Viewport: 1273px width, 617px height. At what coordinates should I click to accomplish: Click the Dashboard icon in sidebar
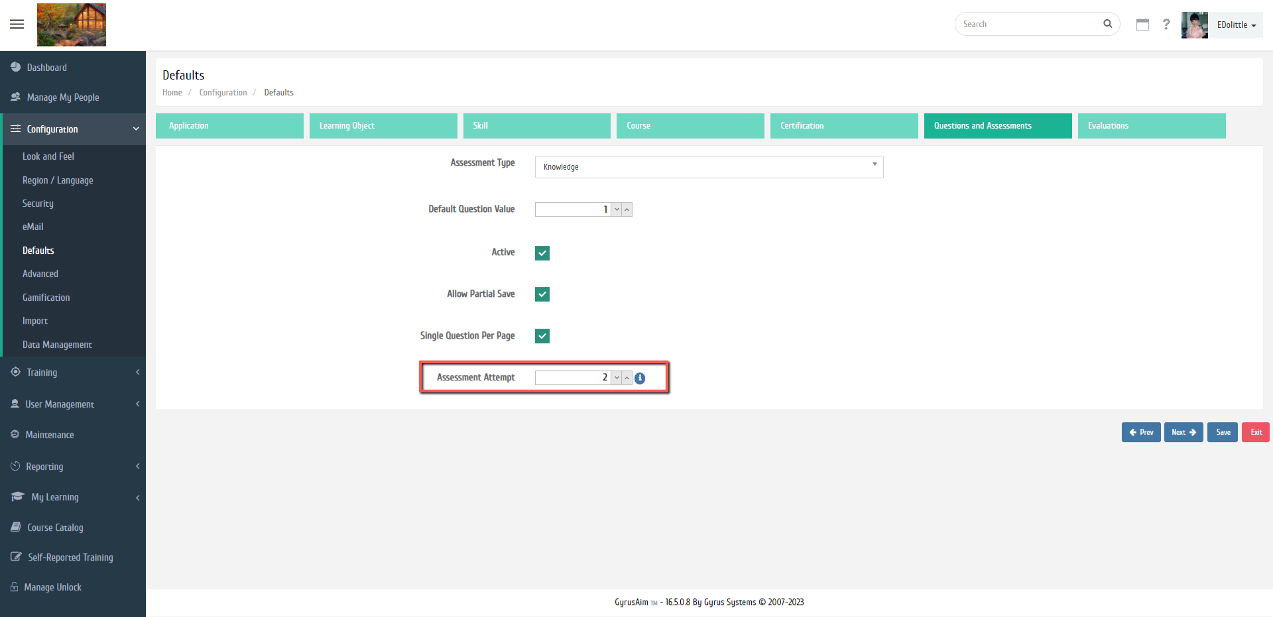click(x=15, y=67)
